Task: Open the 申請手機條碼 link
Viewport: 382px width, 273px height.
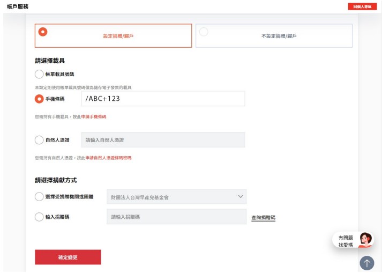Action: pos(94,116)
